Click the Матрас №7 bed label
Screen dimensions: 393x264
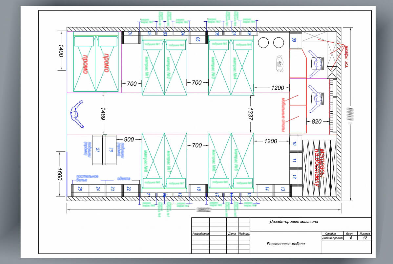[168, 161]
